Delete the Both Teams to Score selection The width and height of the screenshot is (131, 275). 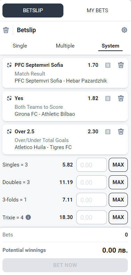(121, 98)
